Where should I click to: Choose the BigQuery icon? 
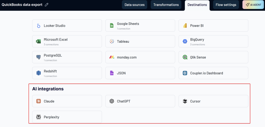pos(185,41)
